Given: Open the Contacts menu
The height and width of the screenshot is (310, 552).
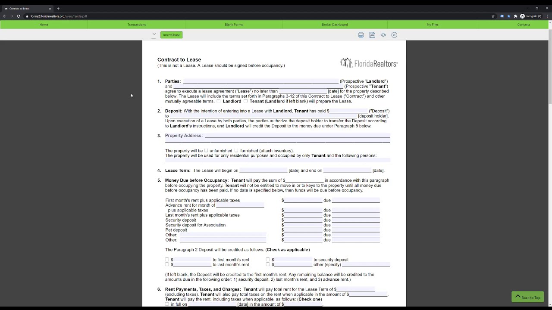Looking at the screenshot, I should pyautogui.click(x=524, y=25).
